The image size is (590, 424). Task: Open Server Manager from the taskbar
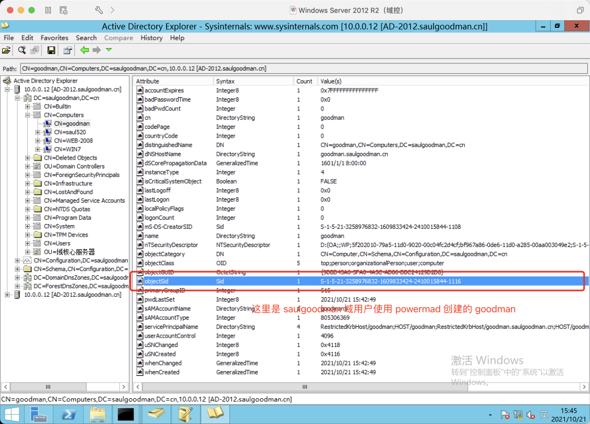[x=38, y=415]
